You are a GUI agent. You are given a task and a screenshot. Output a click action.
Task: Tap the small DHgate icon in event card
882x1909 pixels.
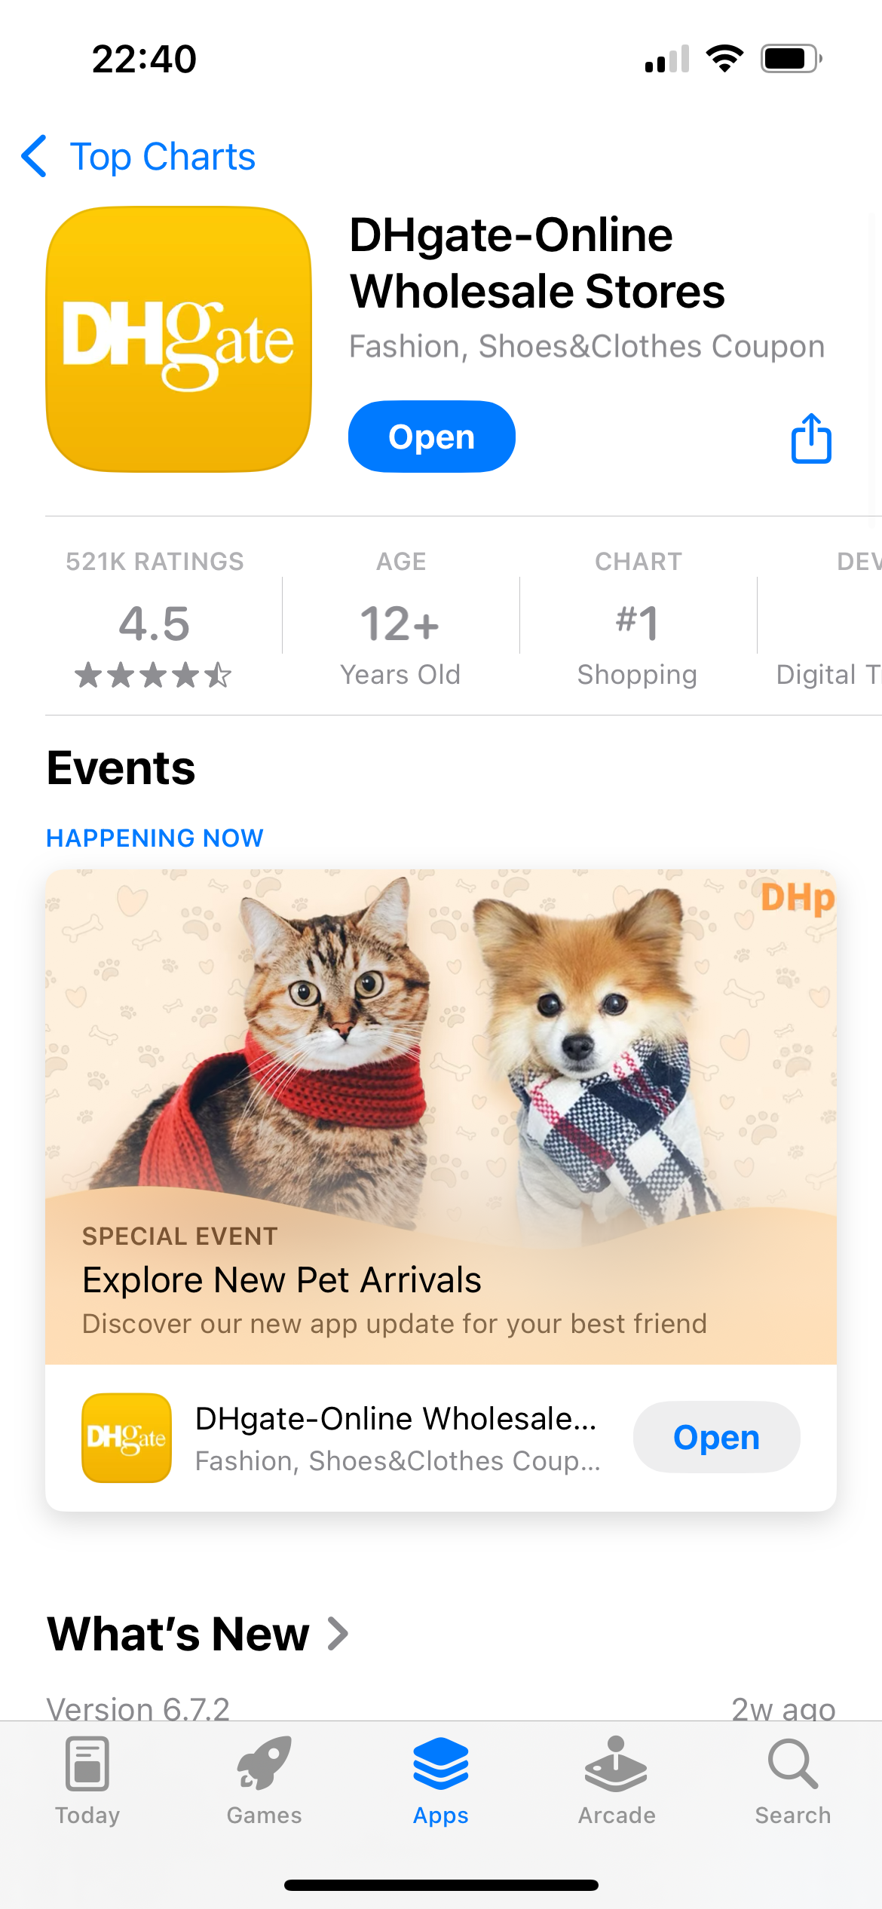point(127,1438)
